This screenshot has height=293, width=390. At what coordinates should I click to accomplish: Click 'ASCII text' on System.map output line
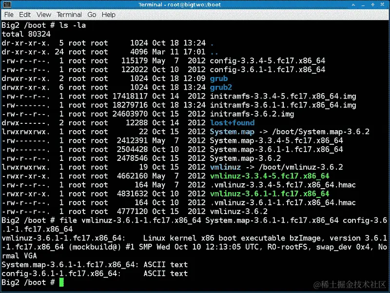(165, 265)
